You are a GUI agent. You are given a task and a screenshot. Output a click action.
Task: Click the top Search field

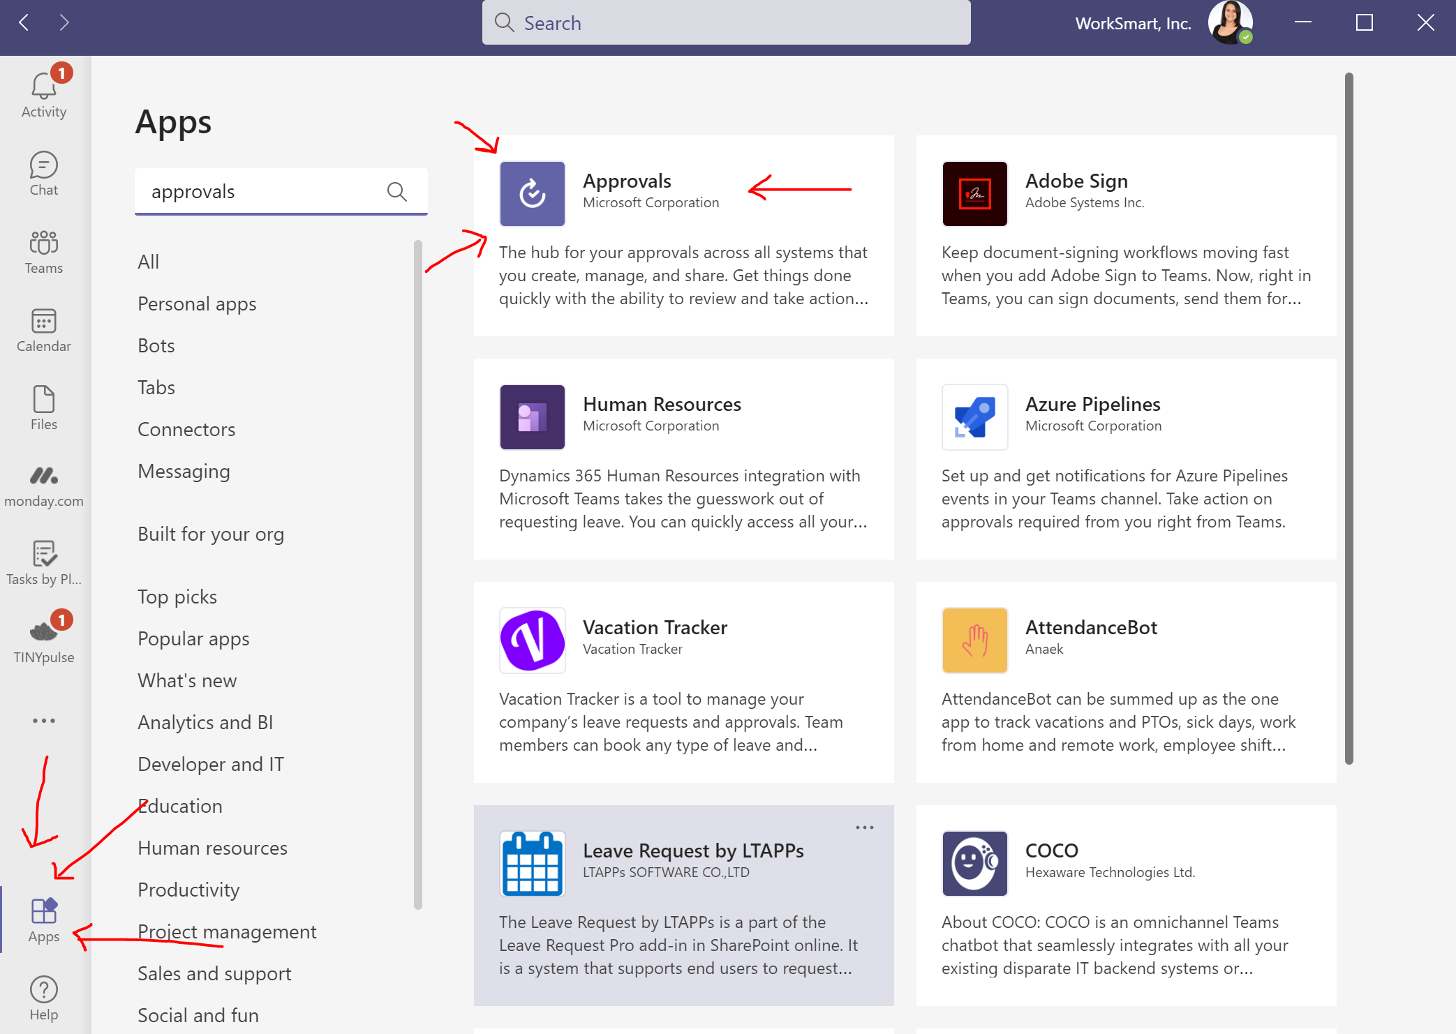click(726, 23)
